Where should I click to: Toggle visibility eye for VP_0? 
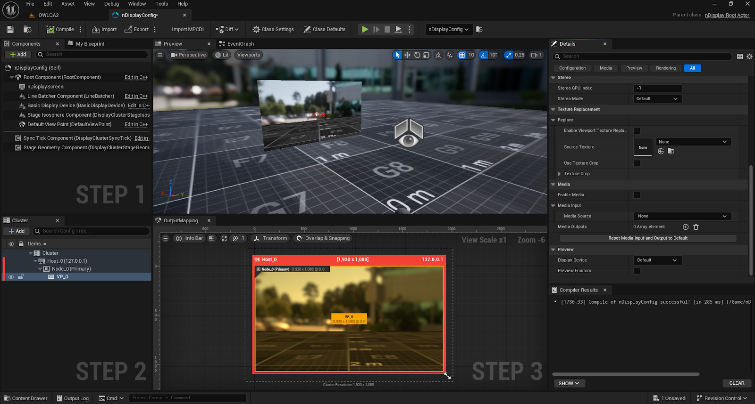(11, 277)
